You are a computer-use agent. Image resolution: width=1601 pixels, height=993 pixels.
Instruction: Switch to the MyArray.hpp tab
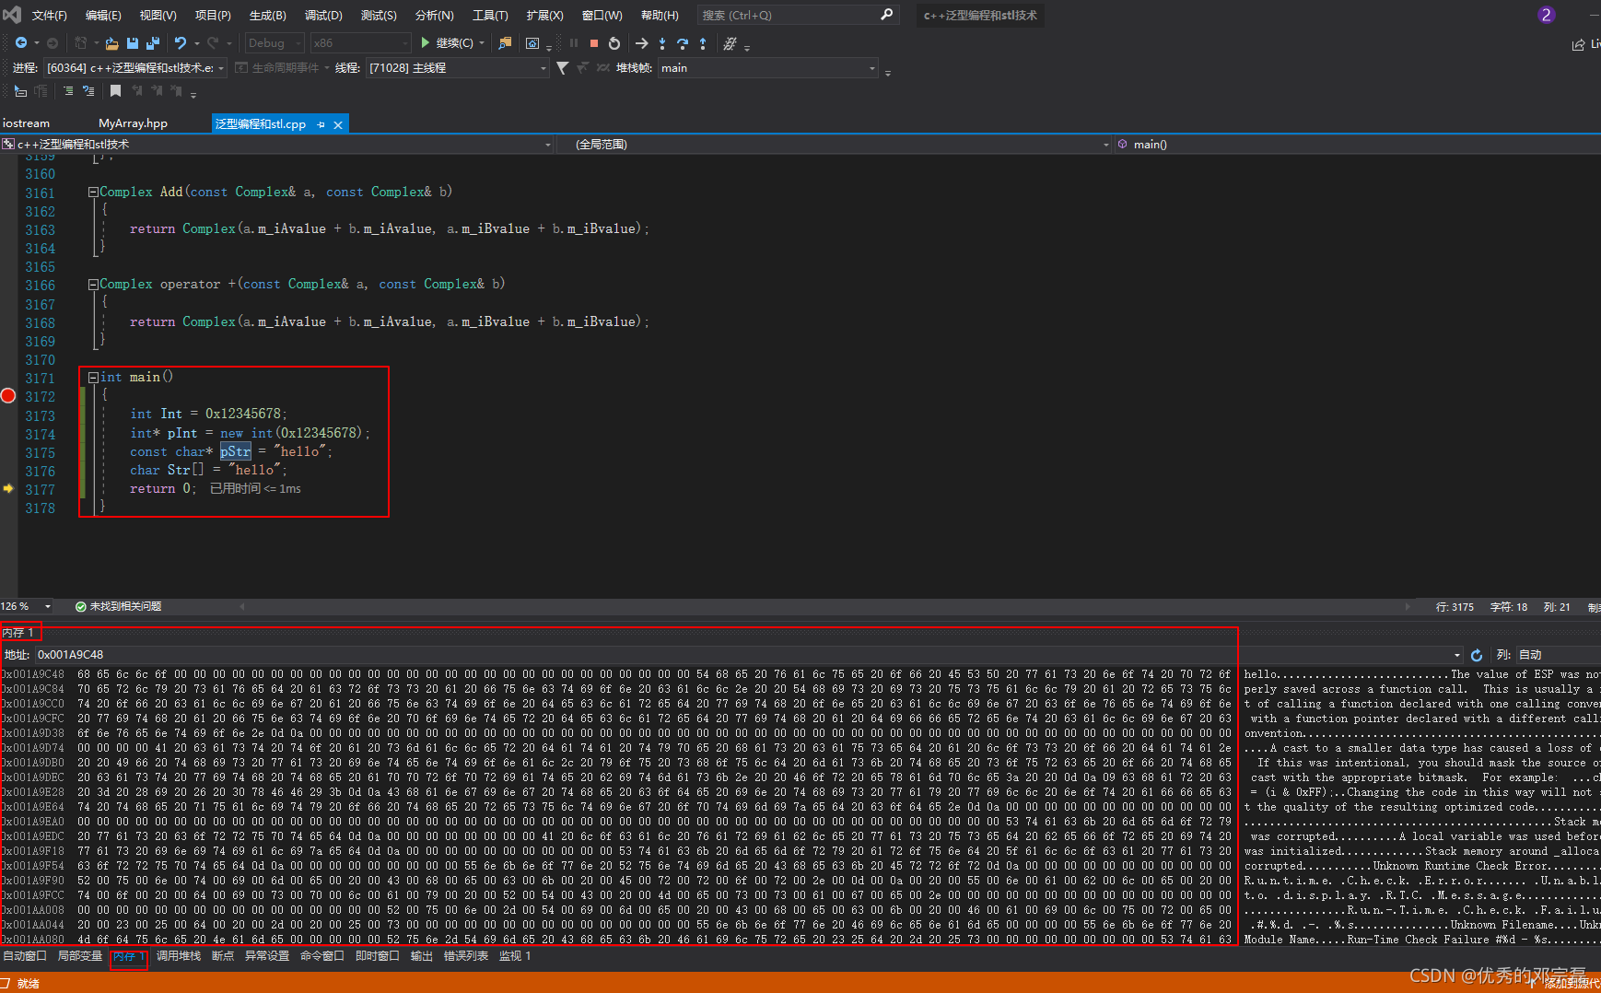[134, 123]
